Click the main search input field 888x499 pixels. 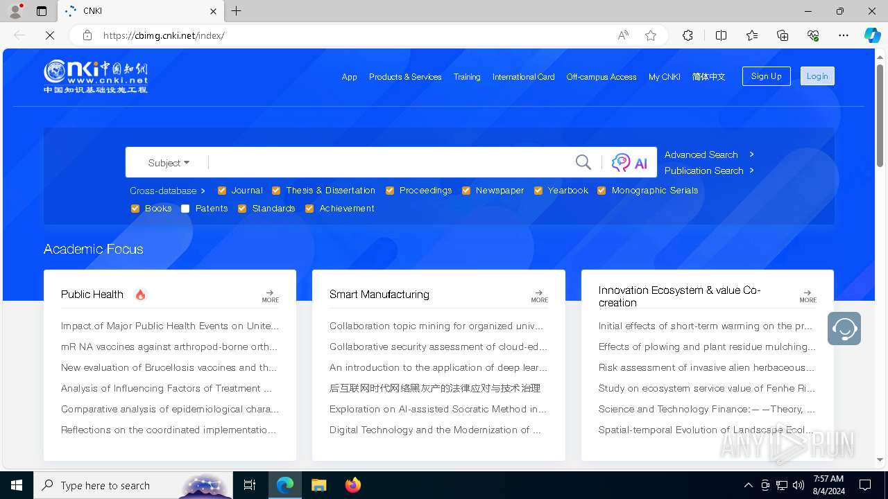(x=390, y=163)
